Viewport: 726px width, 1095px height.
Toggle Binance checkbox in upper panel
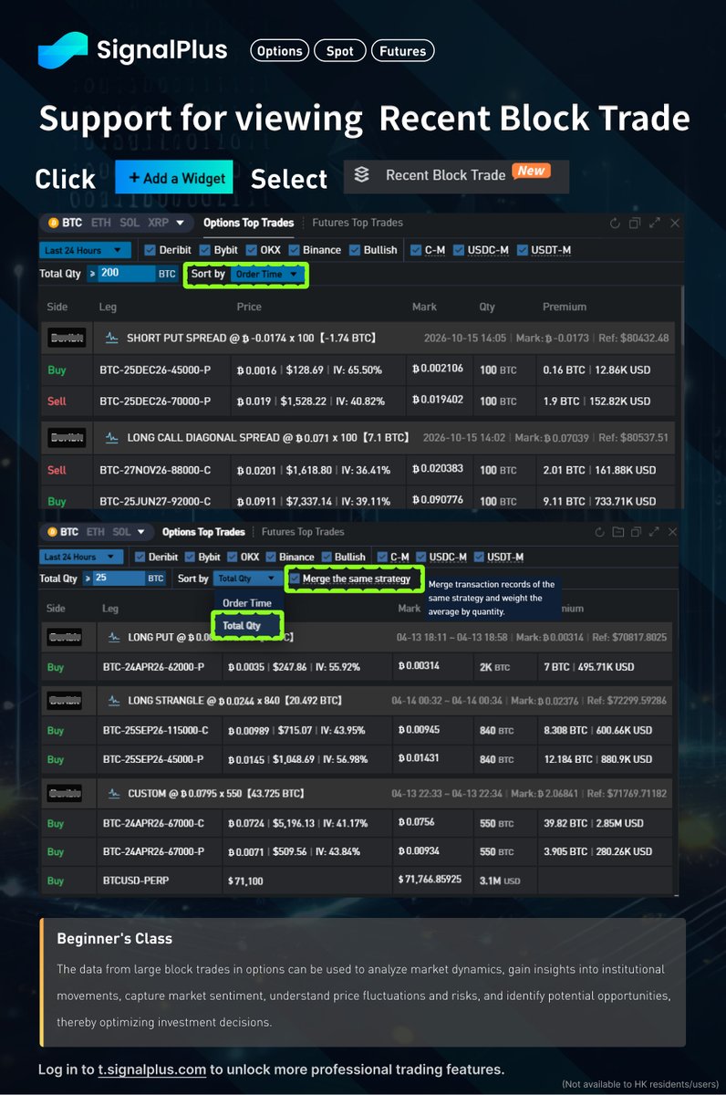(294, 250)
